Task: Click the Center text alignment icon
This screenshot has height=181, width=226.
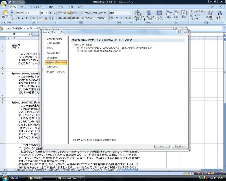Action: (65, 18)
